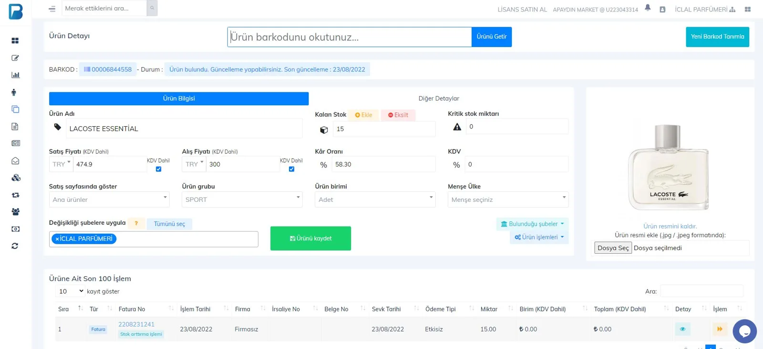Open the edit pencil icon in sidebar
The image size is (763, 349).
[x=15, y=58]
